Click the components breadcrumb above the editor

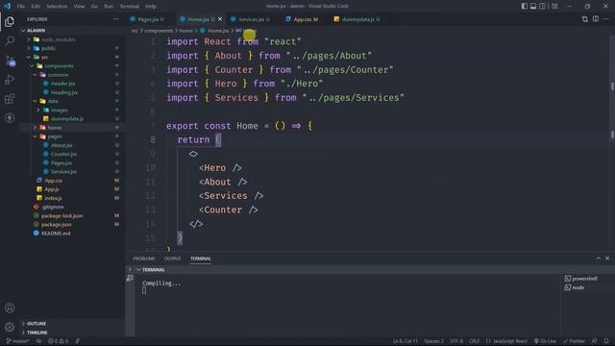159,31
